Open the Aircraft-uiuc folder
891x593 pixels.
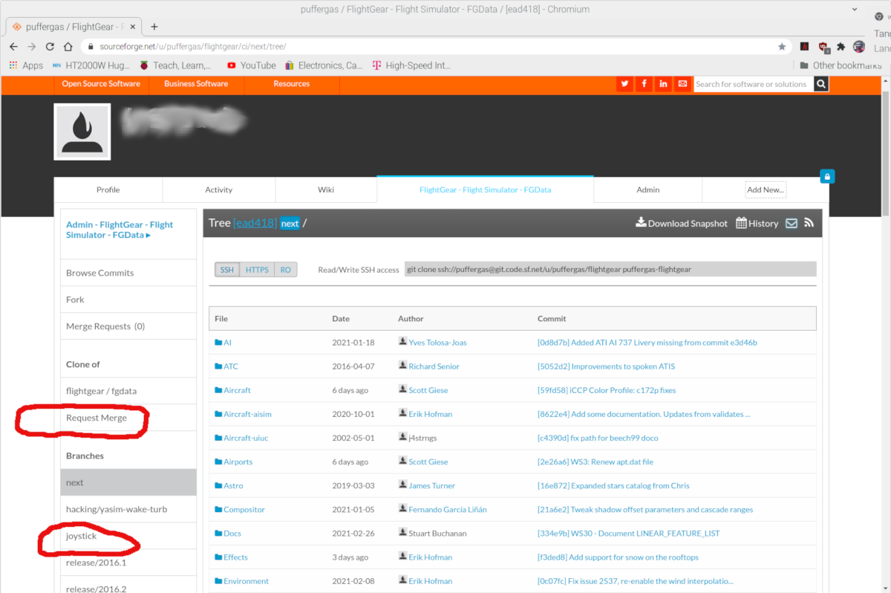point(241,438)
